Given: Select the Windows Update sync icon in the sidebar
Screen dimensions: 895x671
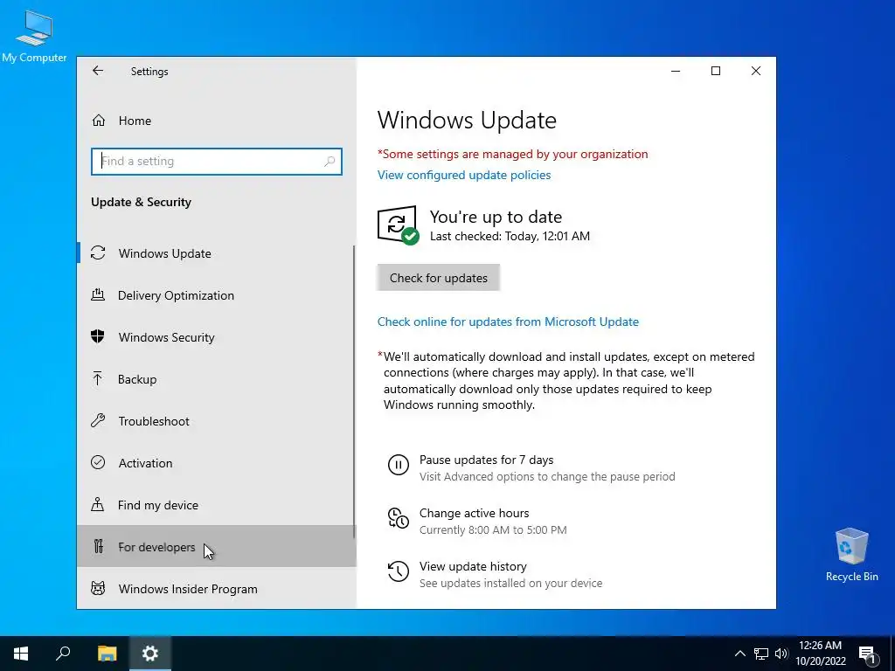Looking at the screenshot, I should [98, 252].
